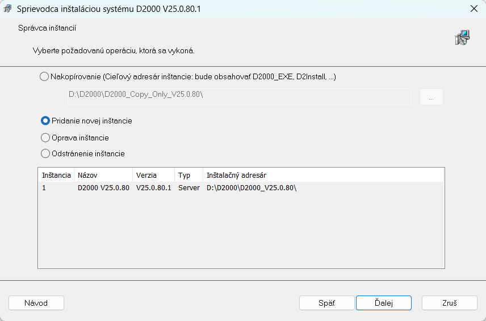Click the installer icon in the title bar
Image resolution: width=486 pixels, height=321 pixels.
click(x=9, y=8)
